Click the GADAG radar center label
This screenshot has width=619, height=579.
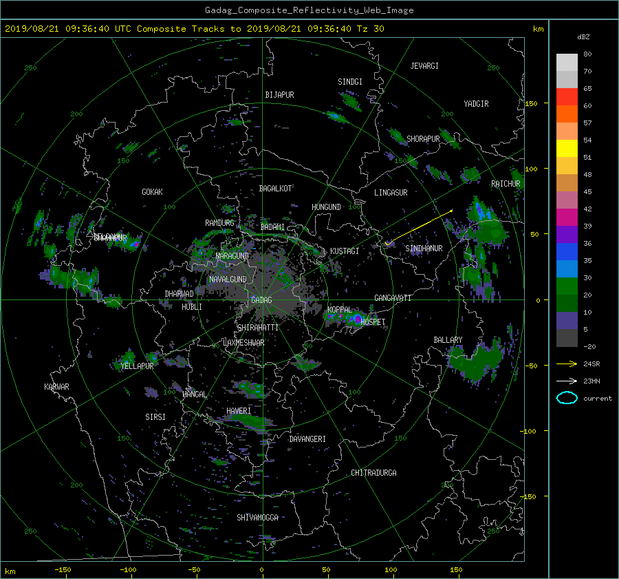(x=261, y=300)
